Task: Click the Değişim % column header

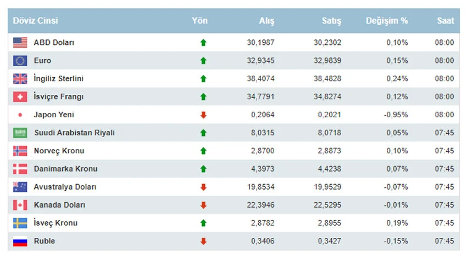Action: 387,21
